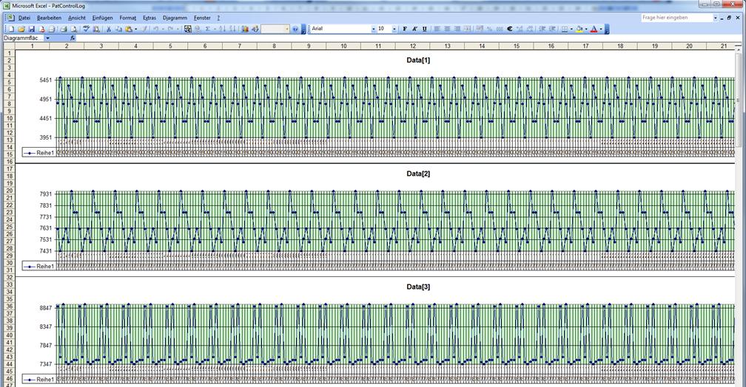Copy the selection to the clipboard
The height and width of the screenshot is (387, 746).
tap(118, 29)
